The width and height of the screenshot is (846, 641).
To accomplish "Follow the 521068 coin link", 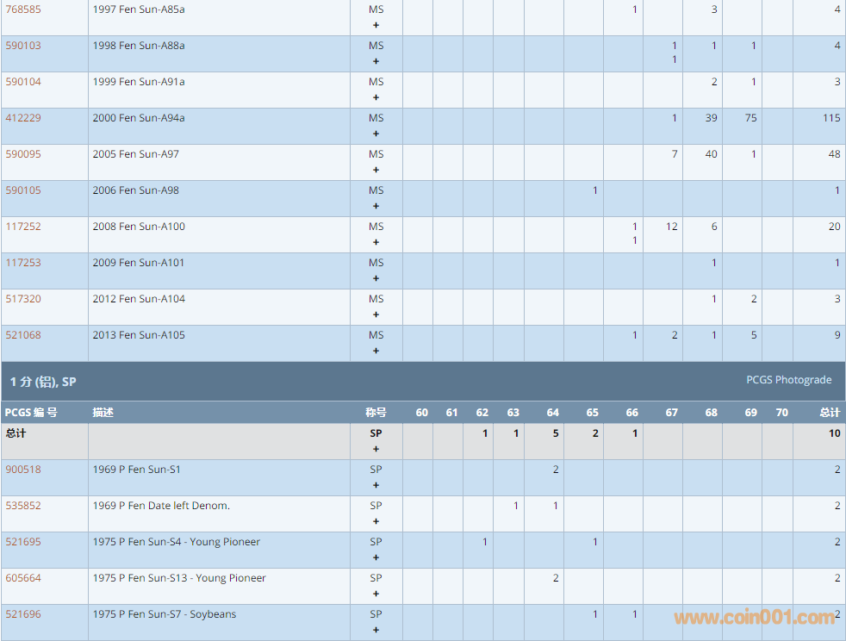I will tap(23, 335).
